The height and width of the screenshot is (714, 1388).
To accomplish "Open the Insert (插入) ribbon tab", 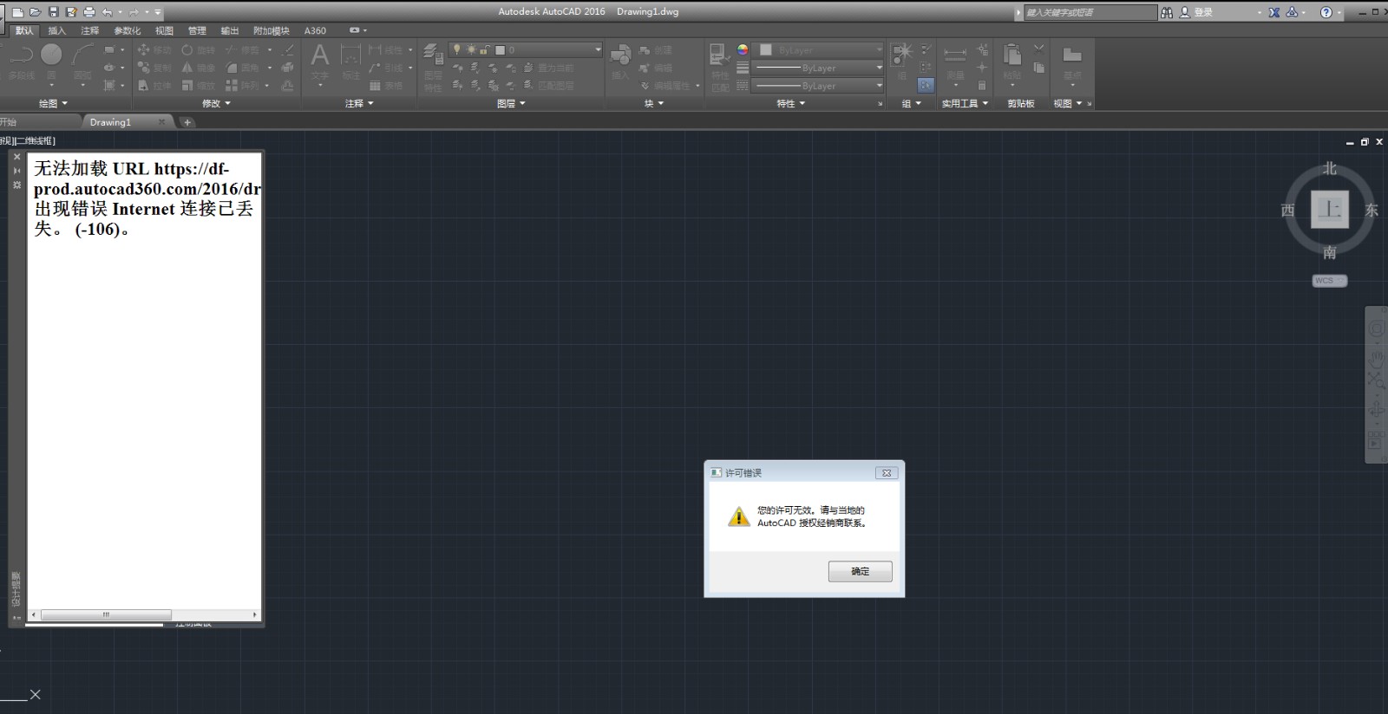I will tap(56, 30).
